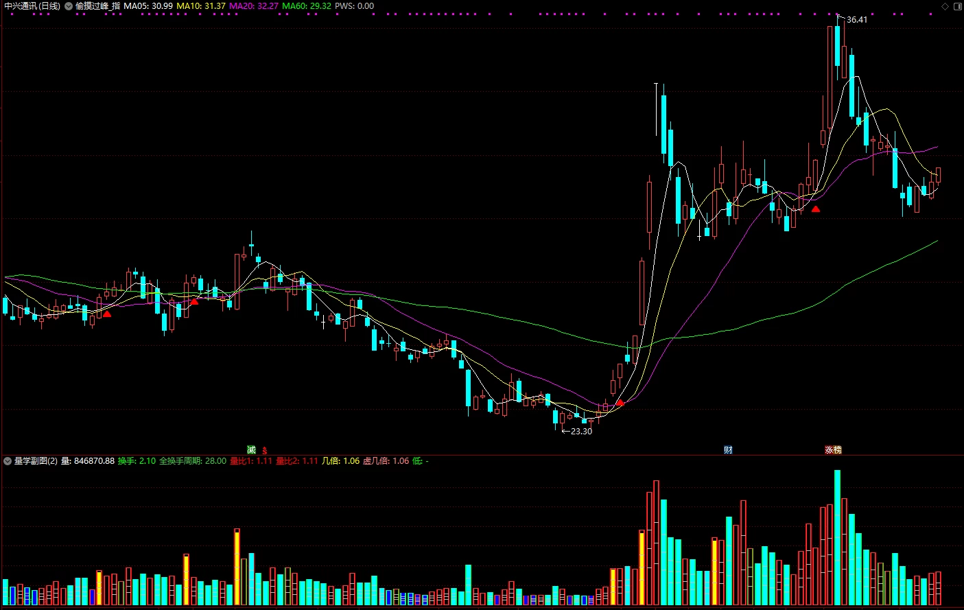Click the green 减 marker icon

click(252, 450)
